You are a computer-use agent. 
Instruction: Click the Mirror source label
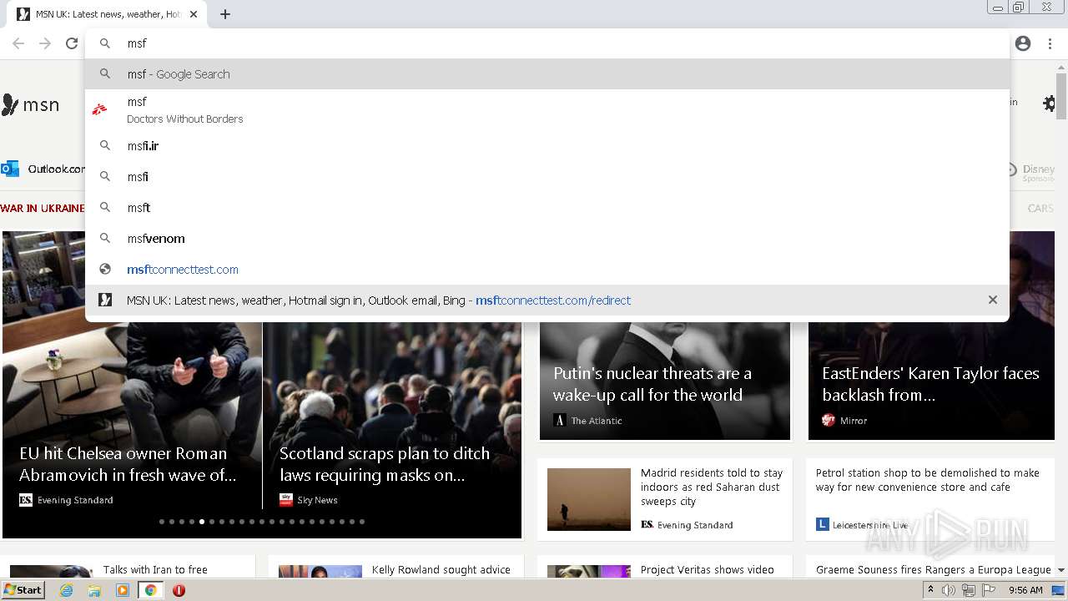pos(854,421)
